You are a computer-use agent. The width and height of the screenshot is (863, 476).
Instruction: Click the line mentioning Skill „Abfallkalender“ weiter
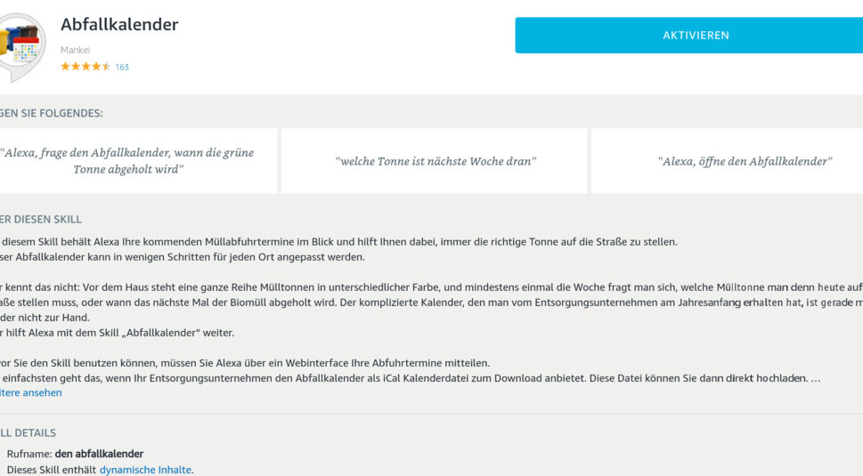click(118, 333)
